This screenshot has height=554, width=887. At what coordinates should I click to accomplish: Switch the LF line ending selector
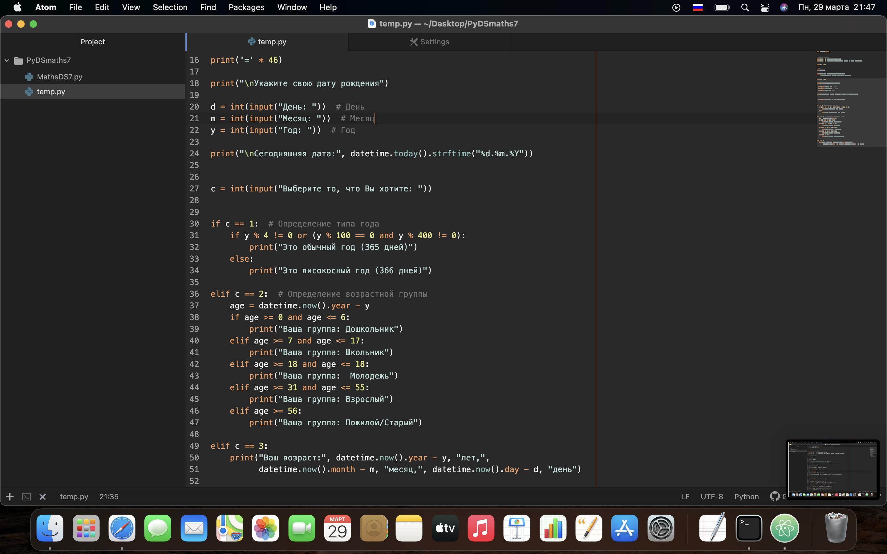point(685,496)
